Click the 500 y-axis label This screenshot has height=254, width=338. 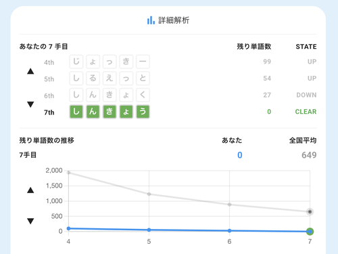click(57, 216)
